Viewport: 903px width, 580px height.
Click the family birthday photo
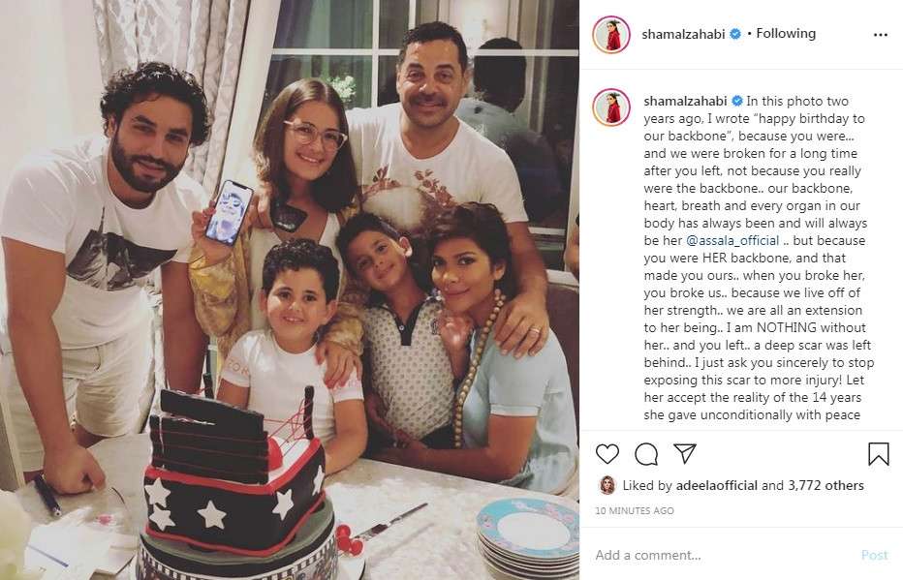tap(290, 290)
